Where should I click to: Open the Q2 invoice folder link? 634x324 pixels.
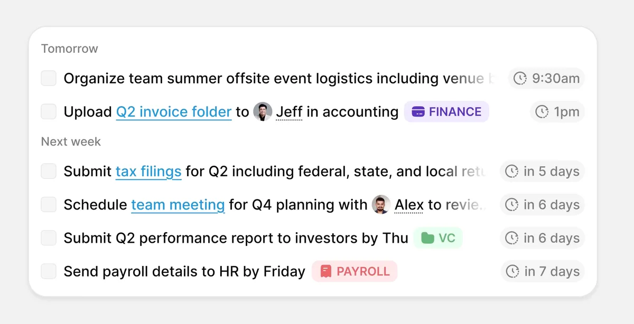(174, 112)
